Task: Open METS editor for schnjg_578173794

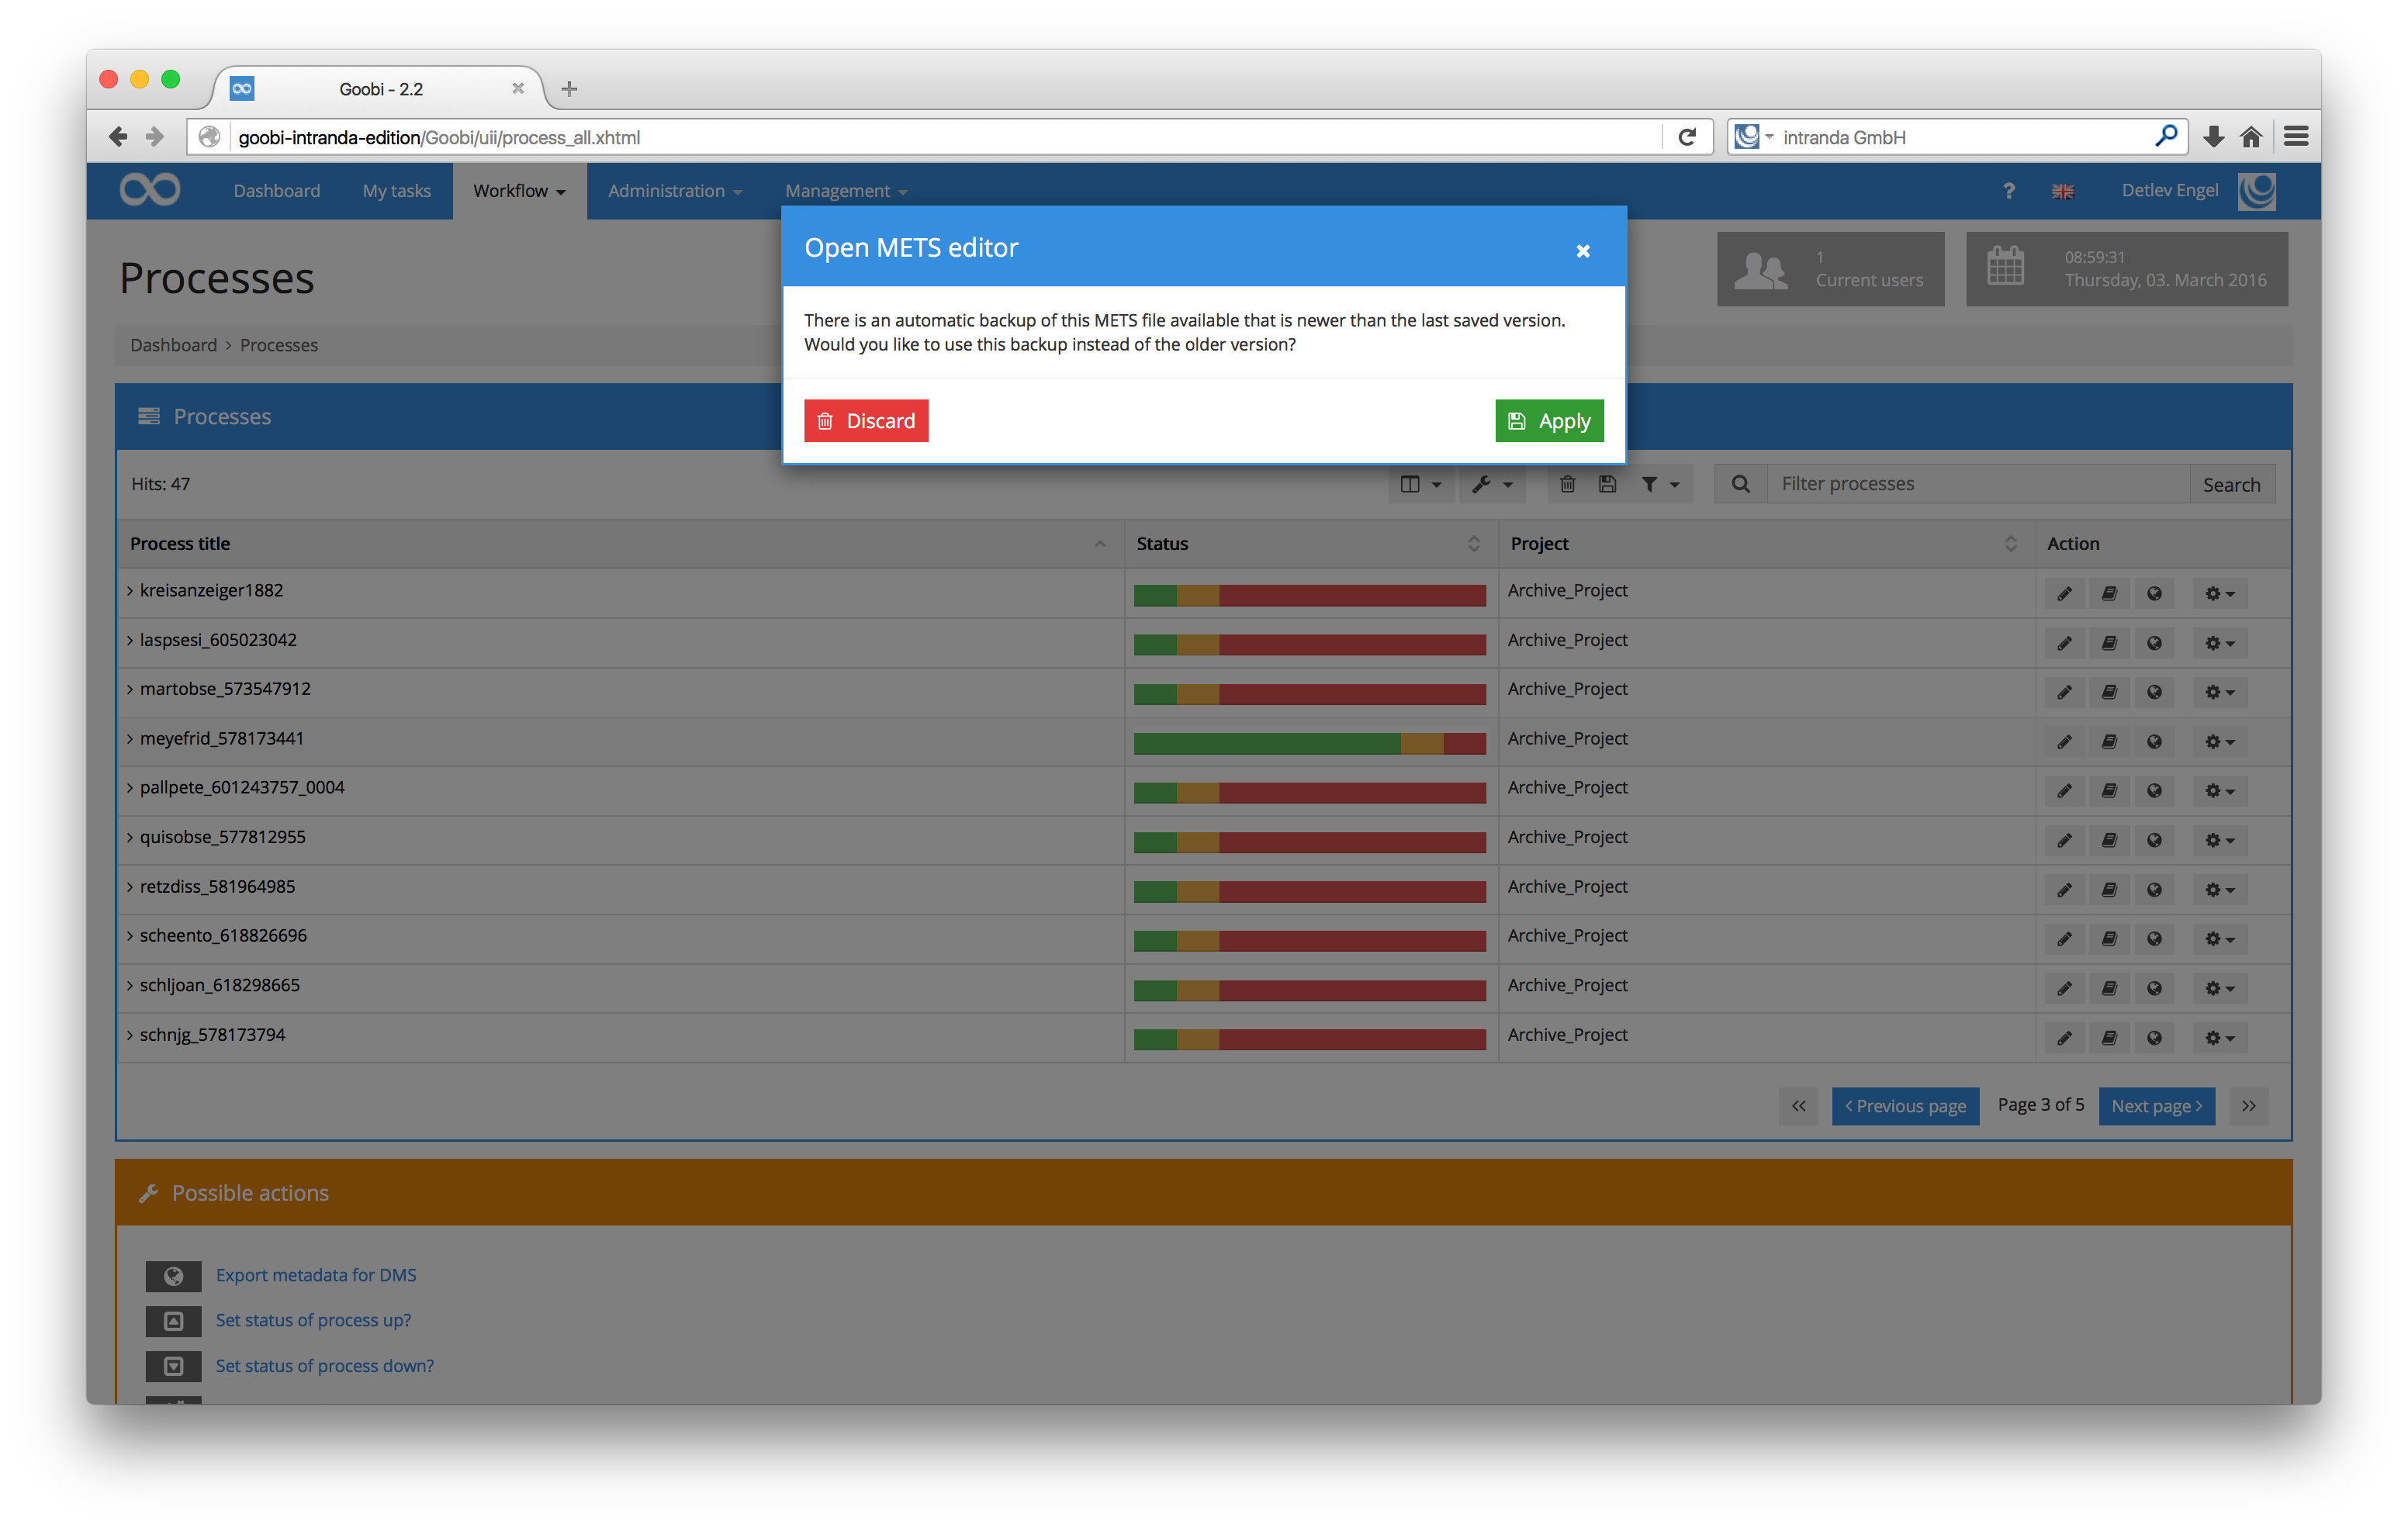Action: click(2109, 1038)
